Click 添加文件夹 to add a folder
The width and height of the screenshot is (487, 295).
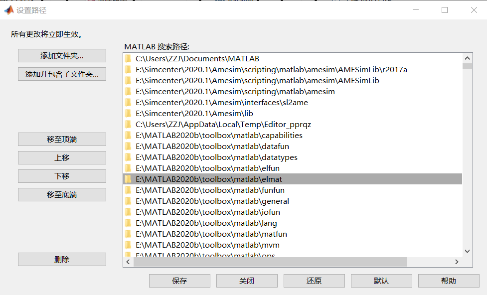[61, 55]
